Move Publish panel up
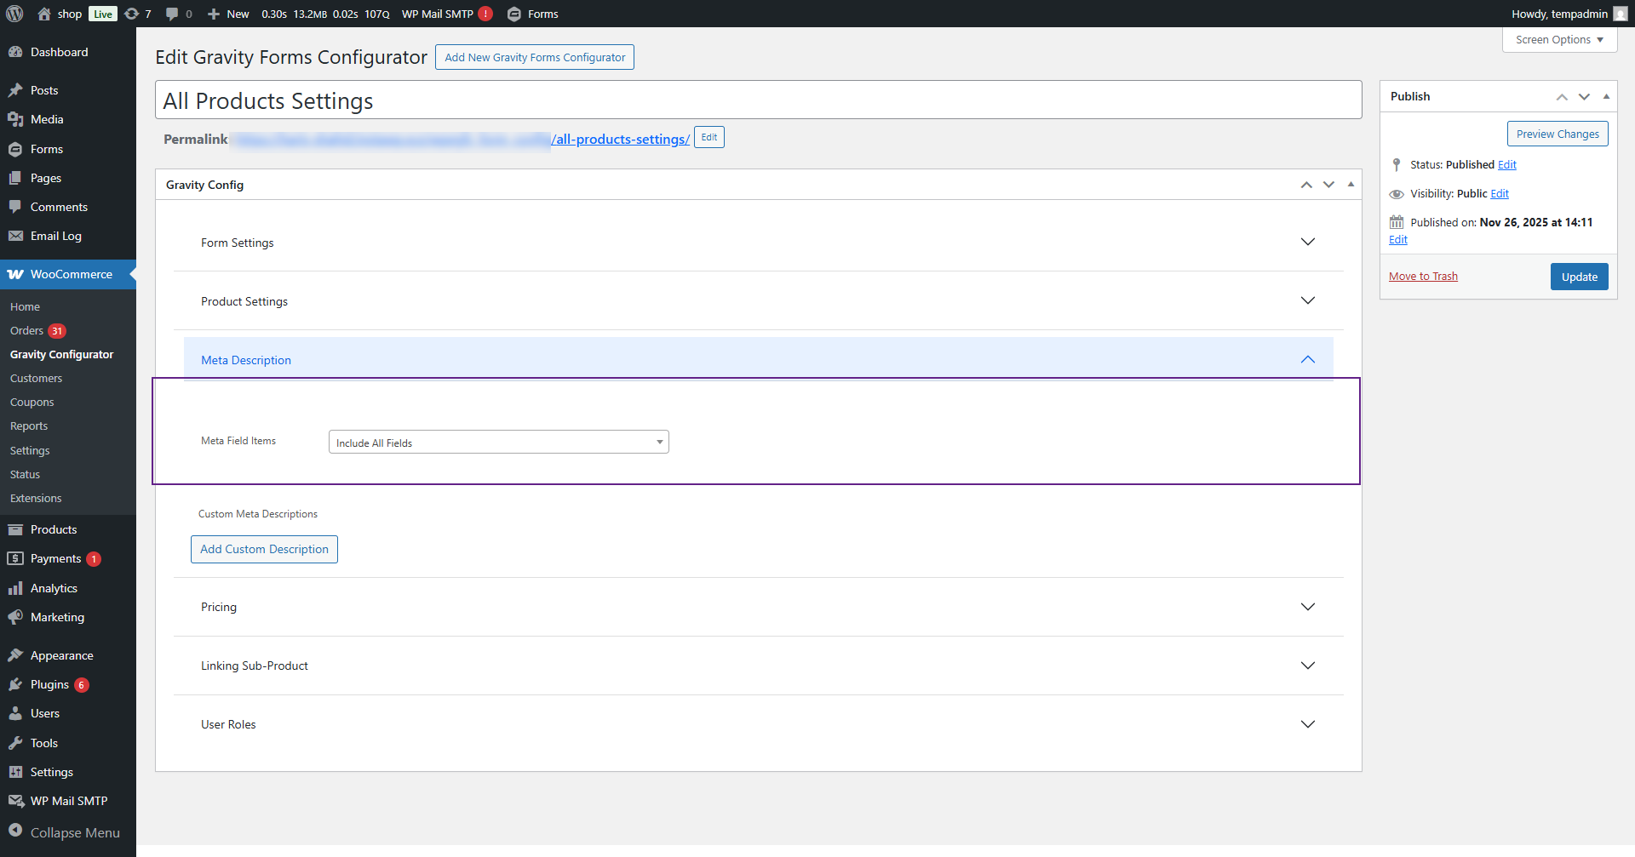 (x=1562, y=96)
